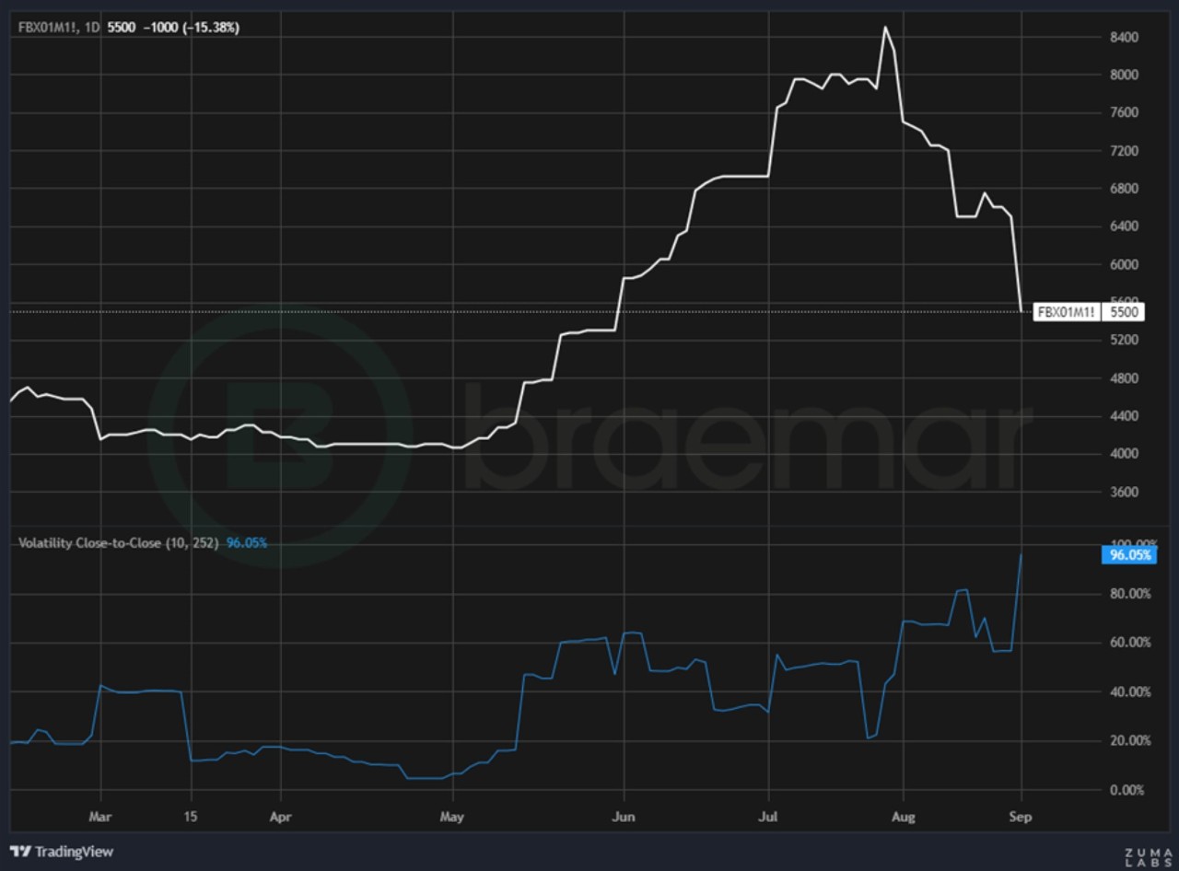Click the Sep date on time axis
1179x871 pixels.
(1021, 817)
